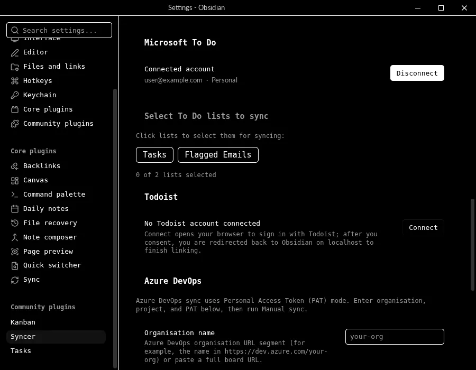Select Core plugins under Options
The width and height of the screenshot is (476, 370).
[x=56, y=109]
